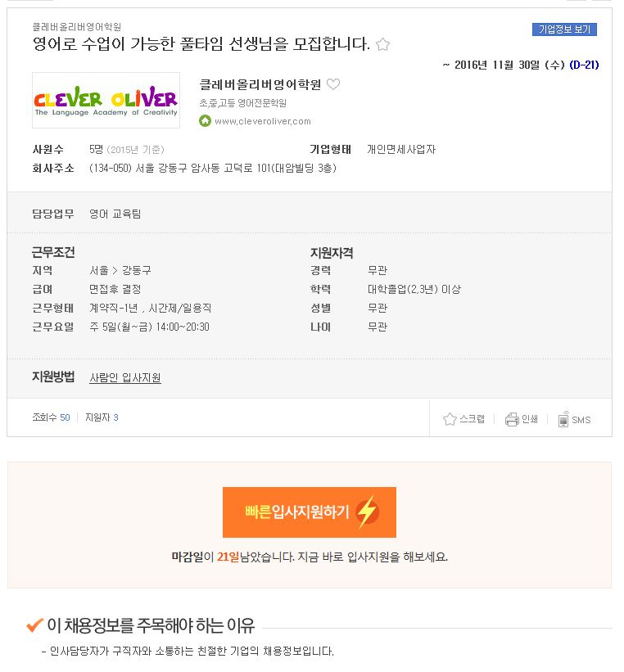Image resolution: width=624 pixels, height=672 pixels.
Task: Toggle the heart favorite next to 클레버올리버영어학원
Action: 333,84
